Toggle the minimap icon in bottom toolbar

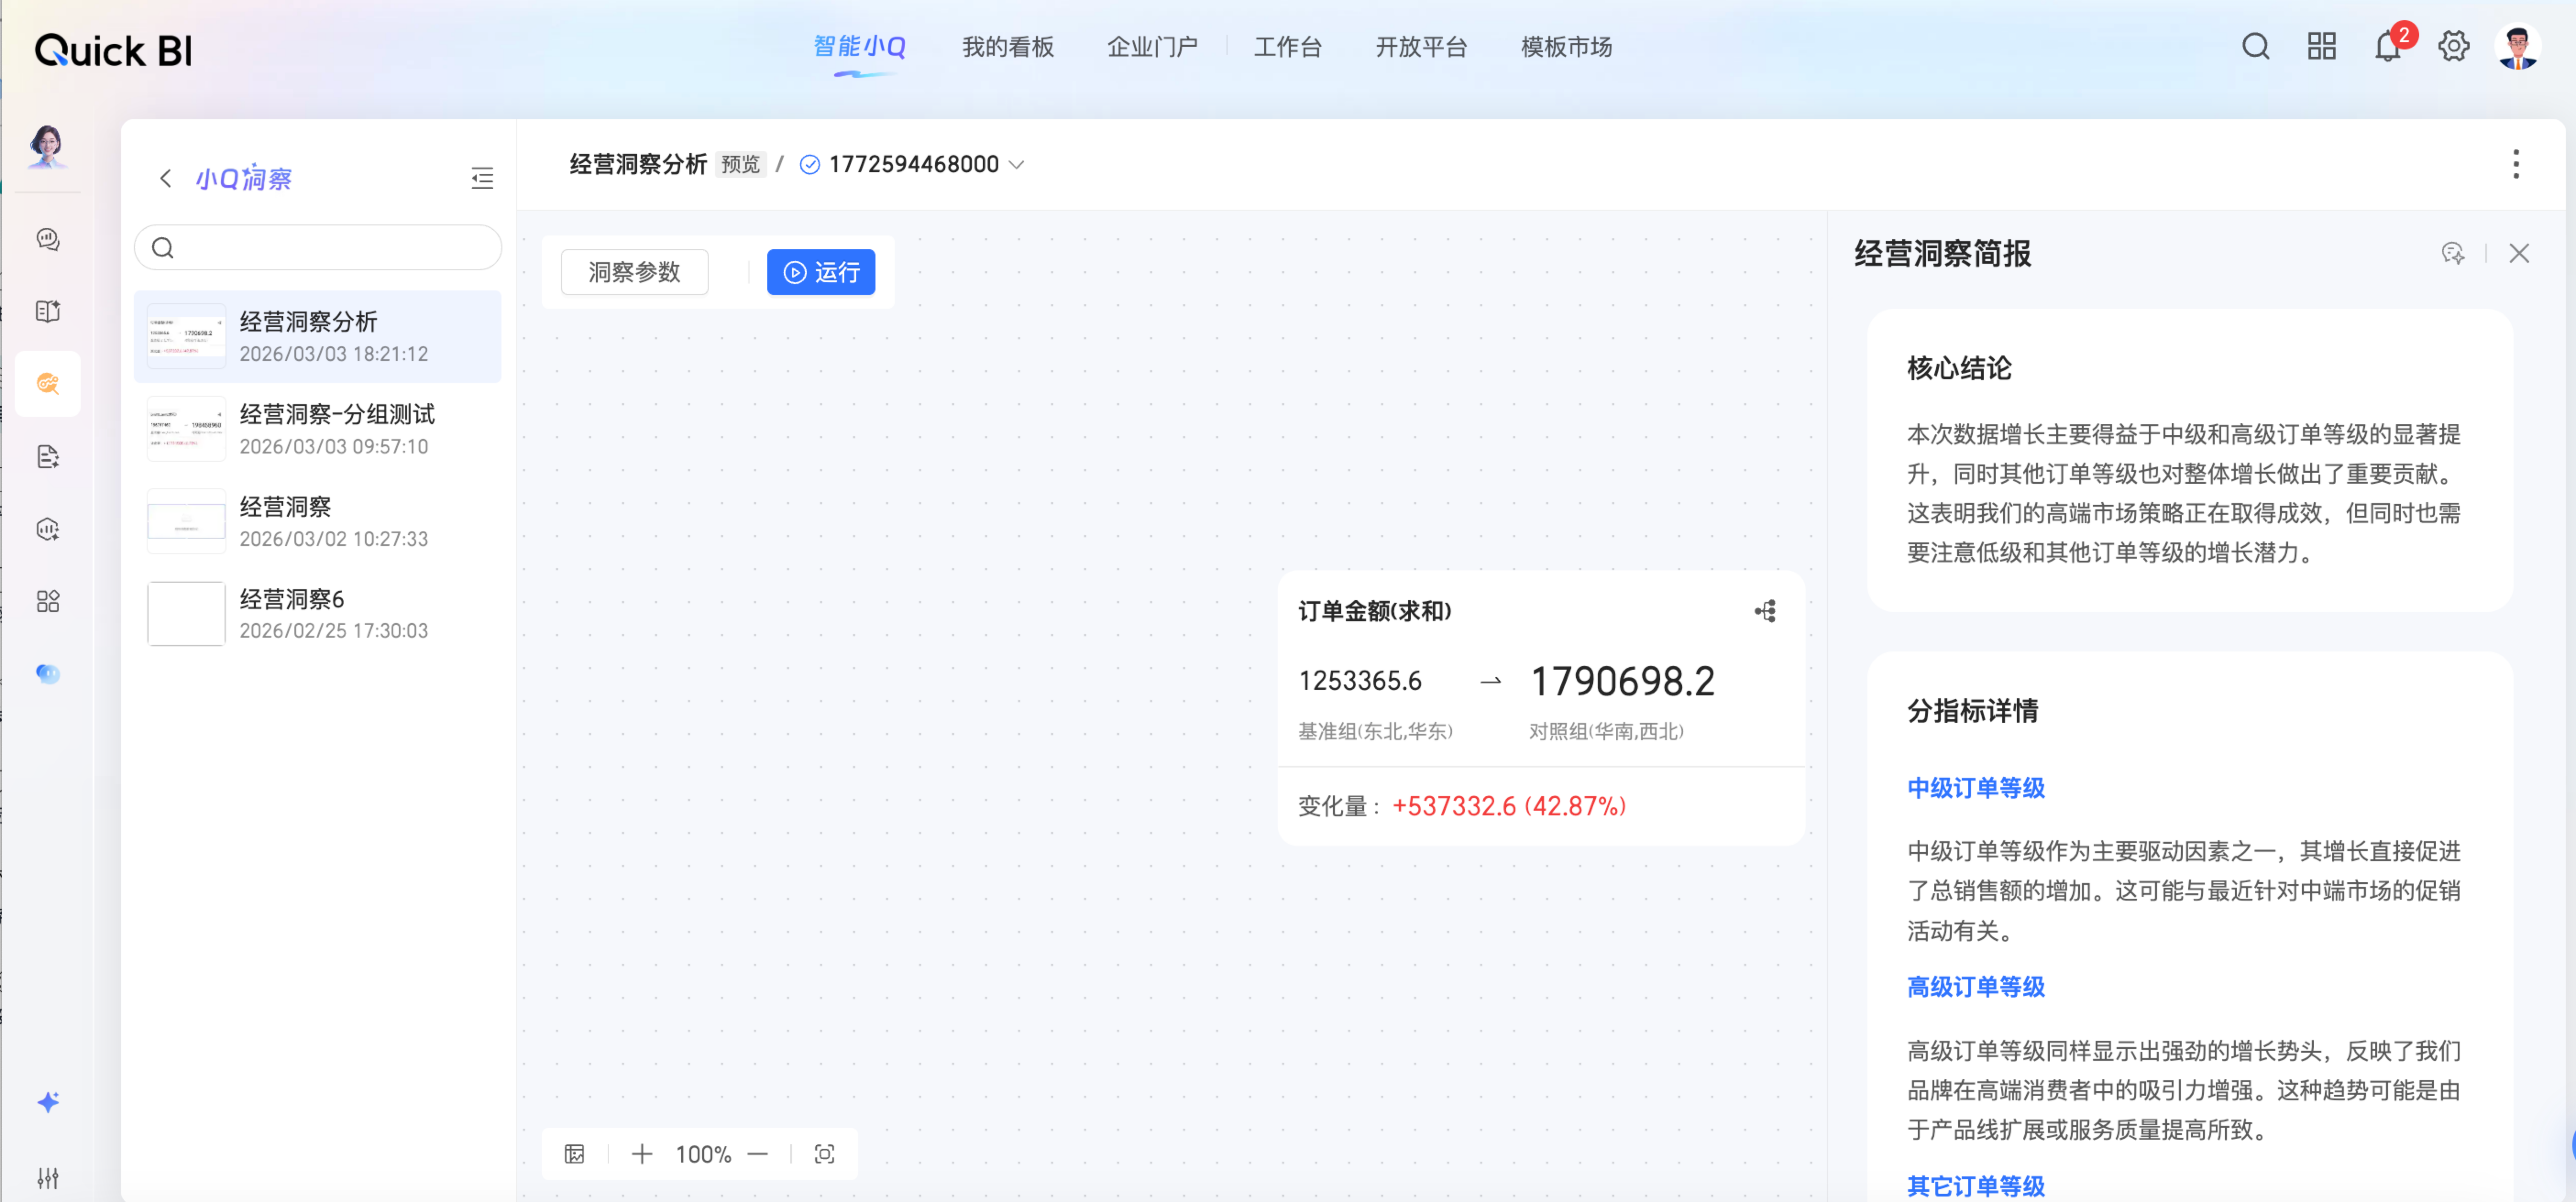(x=574, y=1154)
